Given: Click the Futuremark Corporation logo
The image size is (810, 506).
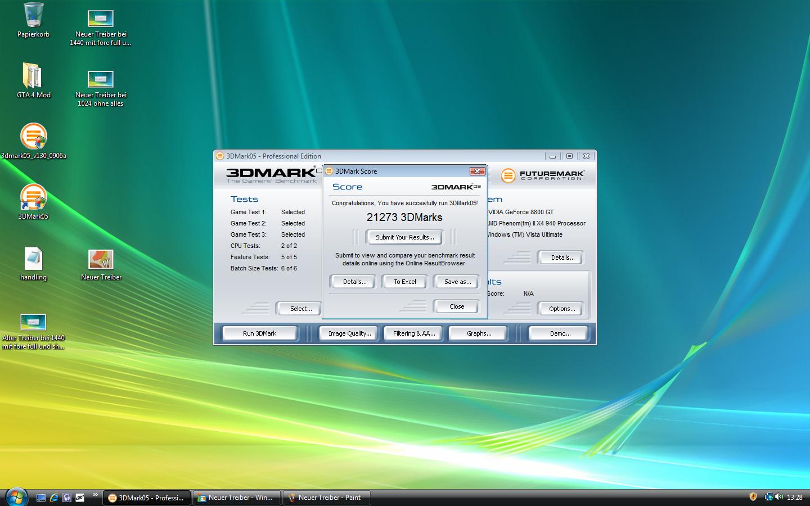Looking at the screenshot, I should [x=543, y=175].
